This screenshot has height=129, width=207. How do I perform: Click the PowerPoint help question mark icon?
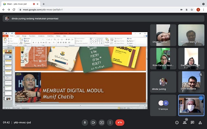pyautogui.click(x=146, y=36)
